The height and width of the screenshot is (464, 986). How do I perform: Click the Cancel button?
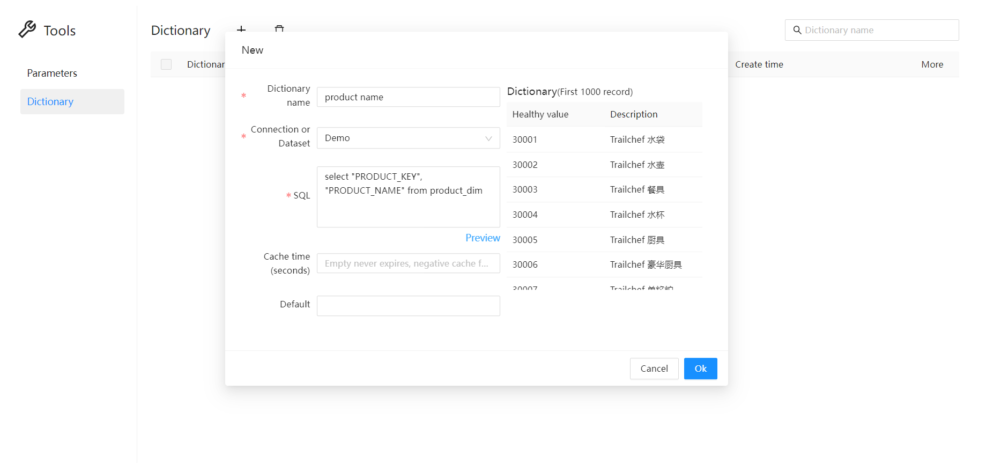654,369
